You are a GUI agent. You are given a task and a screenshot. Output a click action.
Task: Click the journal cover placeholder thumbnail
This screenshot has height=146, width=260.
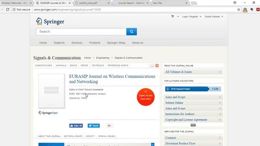point(52,91)
